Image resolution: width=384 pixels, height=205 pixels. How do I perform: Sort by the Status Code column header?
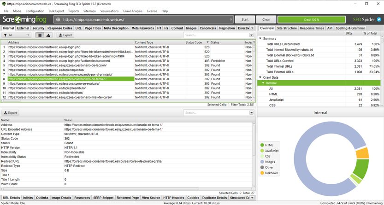click(197, 42)
